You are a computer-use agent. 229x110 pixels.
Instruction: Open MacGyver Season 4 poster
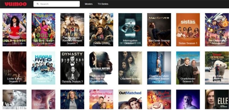coord(159,30)
